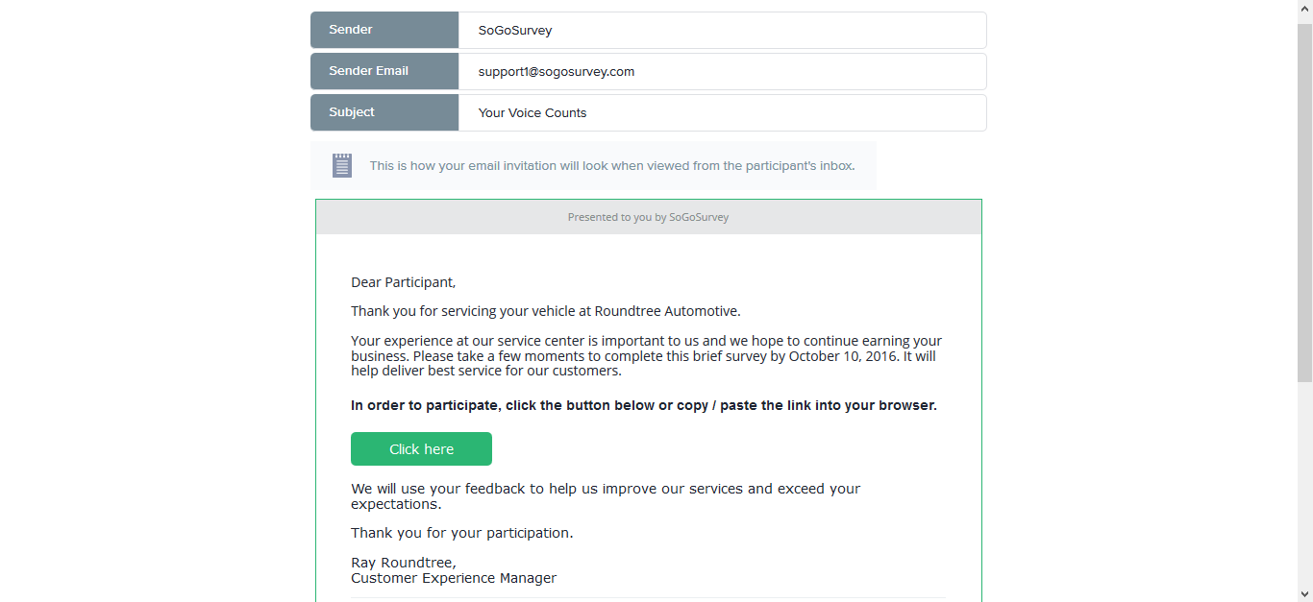1313x602 pixels.
Task: Click the Roundtree Automotive thank-you sentence
Action: [545, 311]
